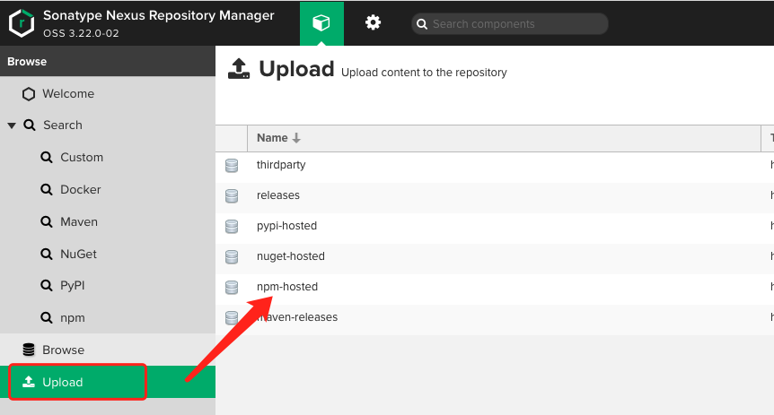Select the thirdparty repository

[281, 165]
